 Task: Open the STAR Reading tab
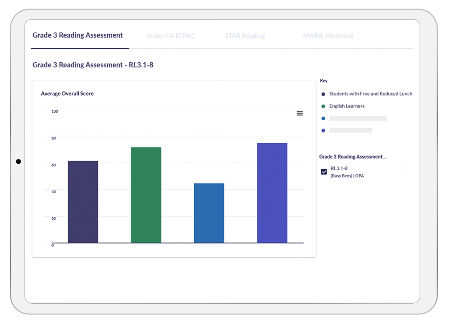coord(245,36)
